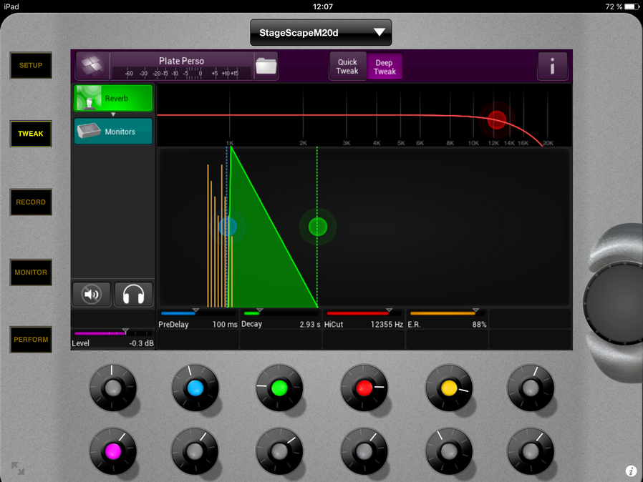Switch to Quick Tweak mode
The image size is (643, 482).
347,67
